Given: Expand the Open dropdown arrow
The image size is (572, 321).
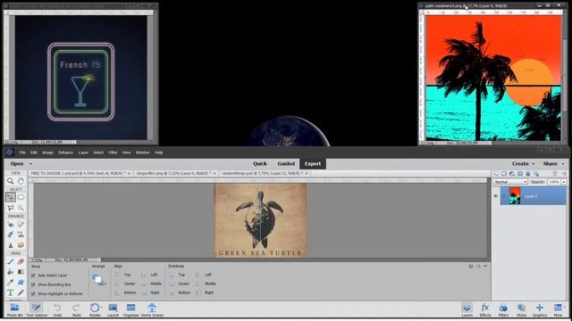Looking at the screenshot, I should pyautogui.click(x=30, y=164).
